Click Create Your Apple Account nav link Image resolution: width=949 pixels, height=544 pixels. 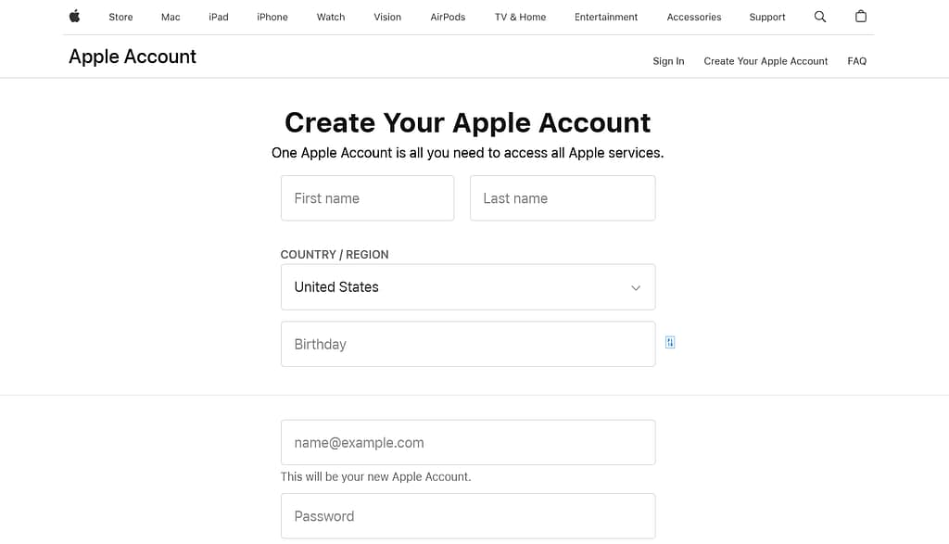tap(766, 61)
